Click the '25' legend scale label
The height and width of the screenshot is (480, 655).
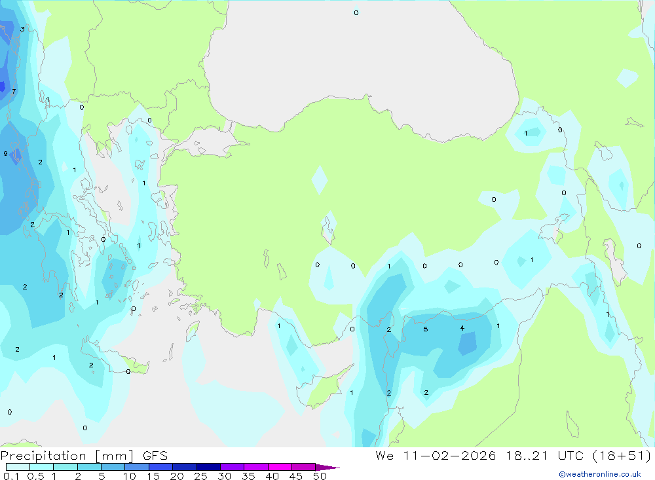pos(200,476)
